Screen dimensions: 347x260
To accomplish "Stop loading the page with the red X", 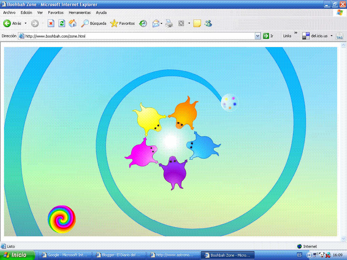I will (x=51, y=23).
